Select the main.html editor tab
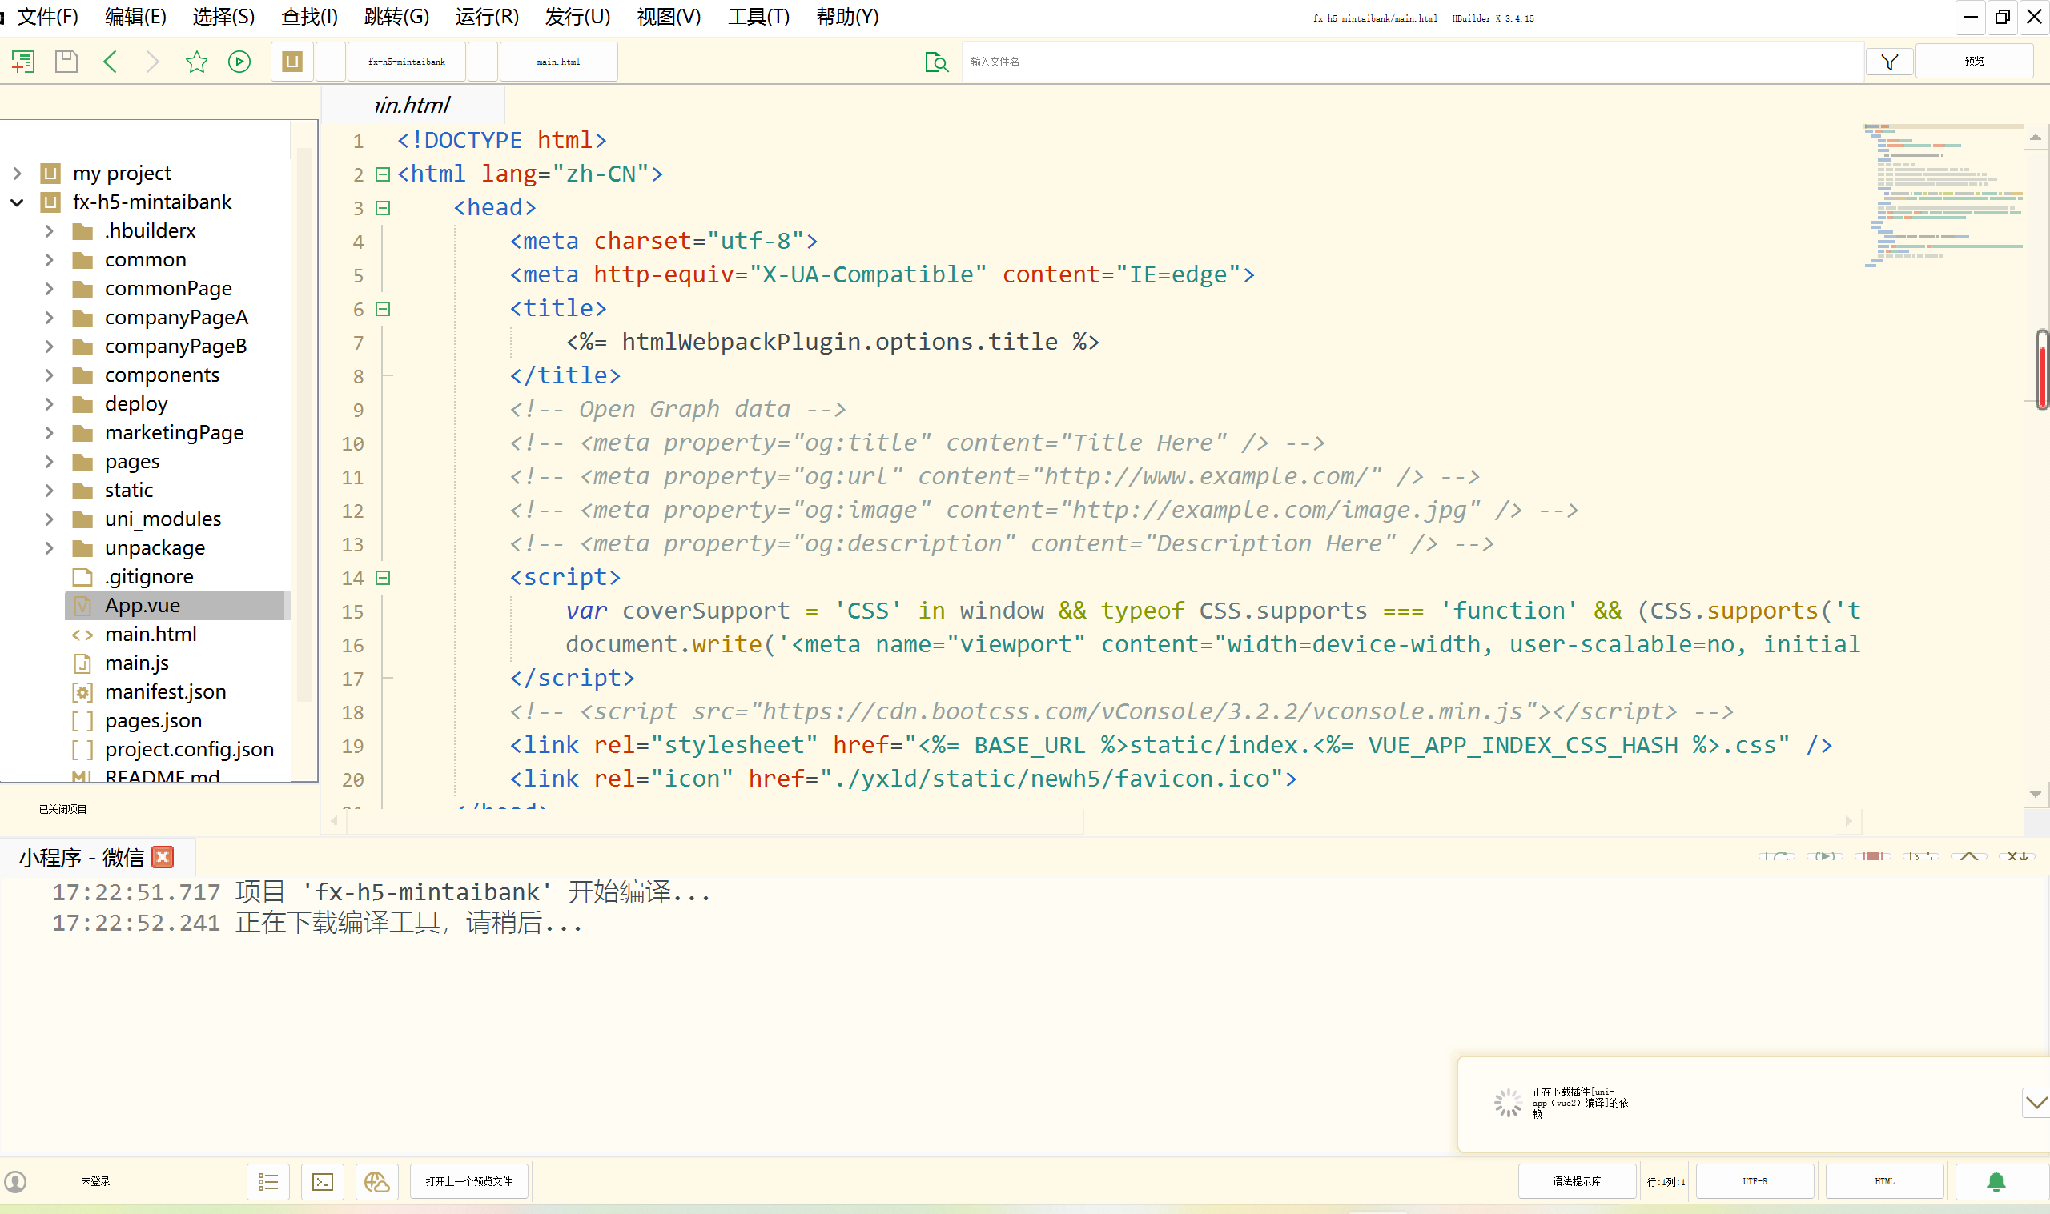Image resolution: width=2050 pixels, height=1214 pixels. tap(412, 105)
